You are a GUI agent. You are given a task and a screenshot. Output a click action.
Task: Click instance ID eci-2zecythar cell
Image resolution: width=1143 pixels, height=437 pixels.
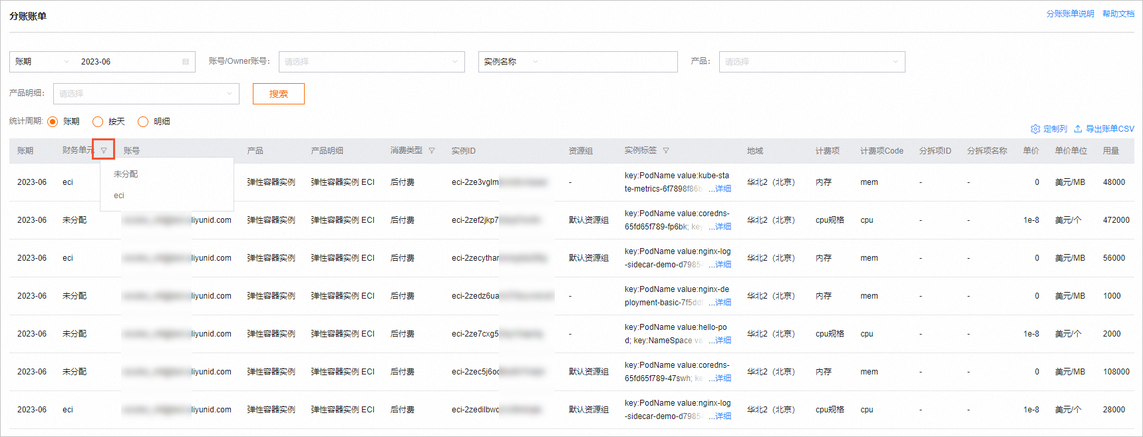(499, 258)
